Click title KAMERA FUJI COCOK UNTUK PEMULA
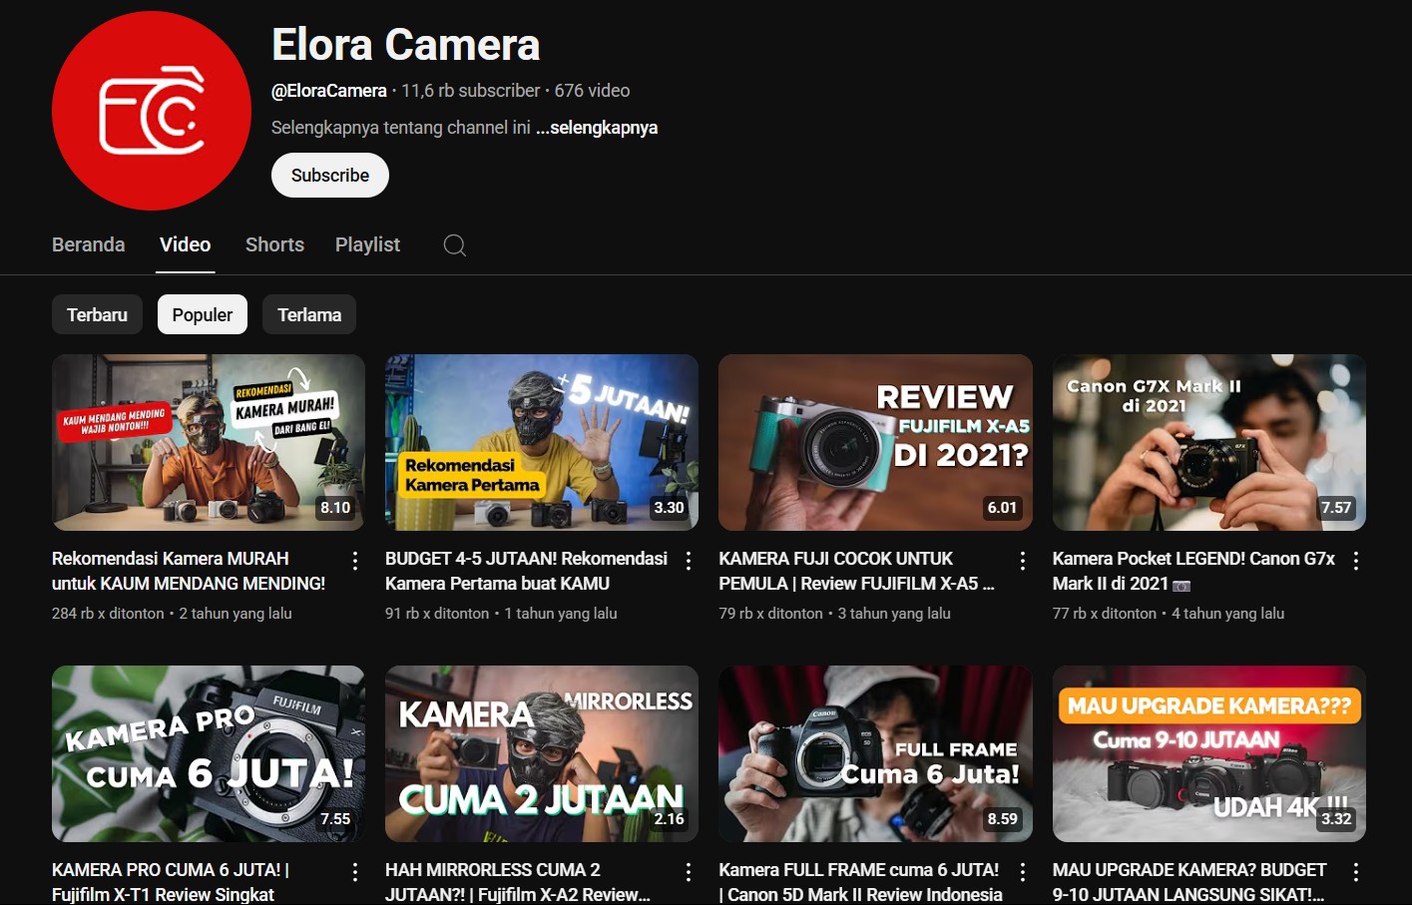The image size is (1412, 905). (x=856, y=571)
